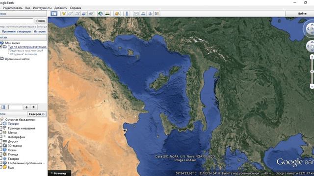Switch between Earth, Sky and planets
The width and height of the screenshot is (314, 176).
[117, 13]
